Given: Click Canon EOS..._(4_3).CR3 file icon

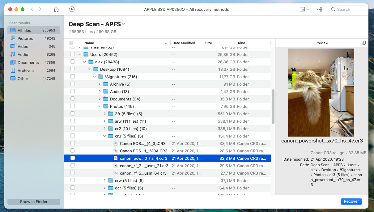Looking at the screenshot, I should pyautogui.click(x=116, y=143).
